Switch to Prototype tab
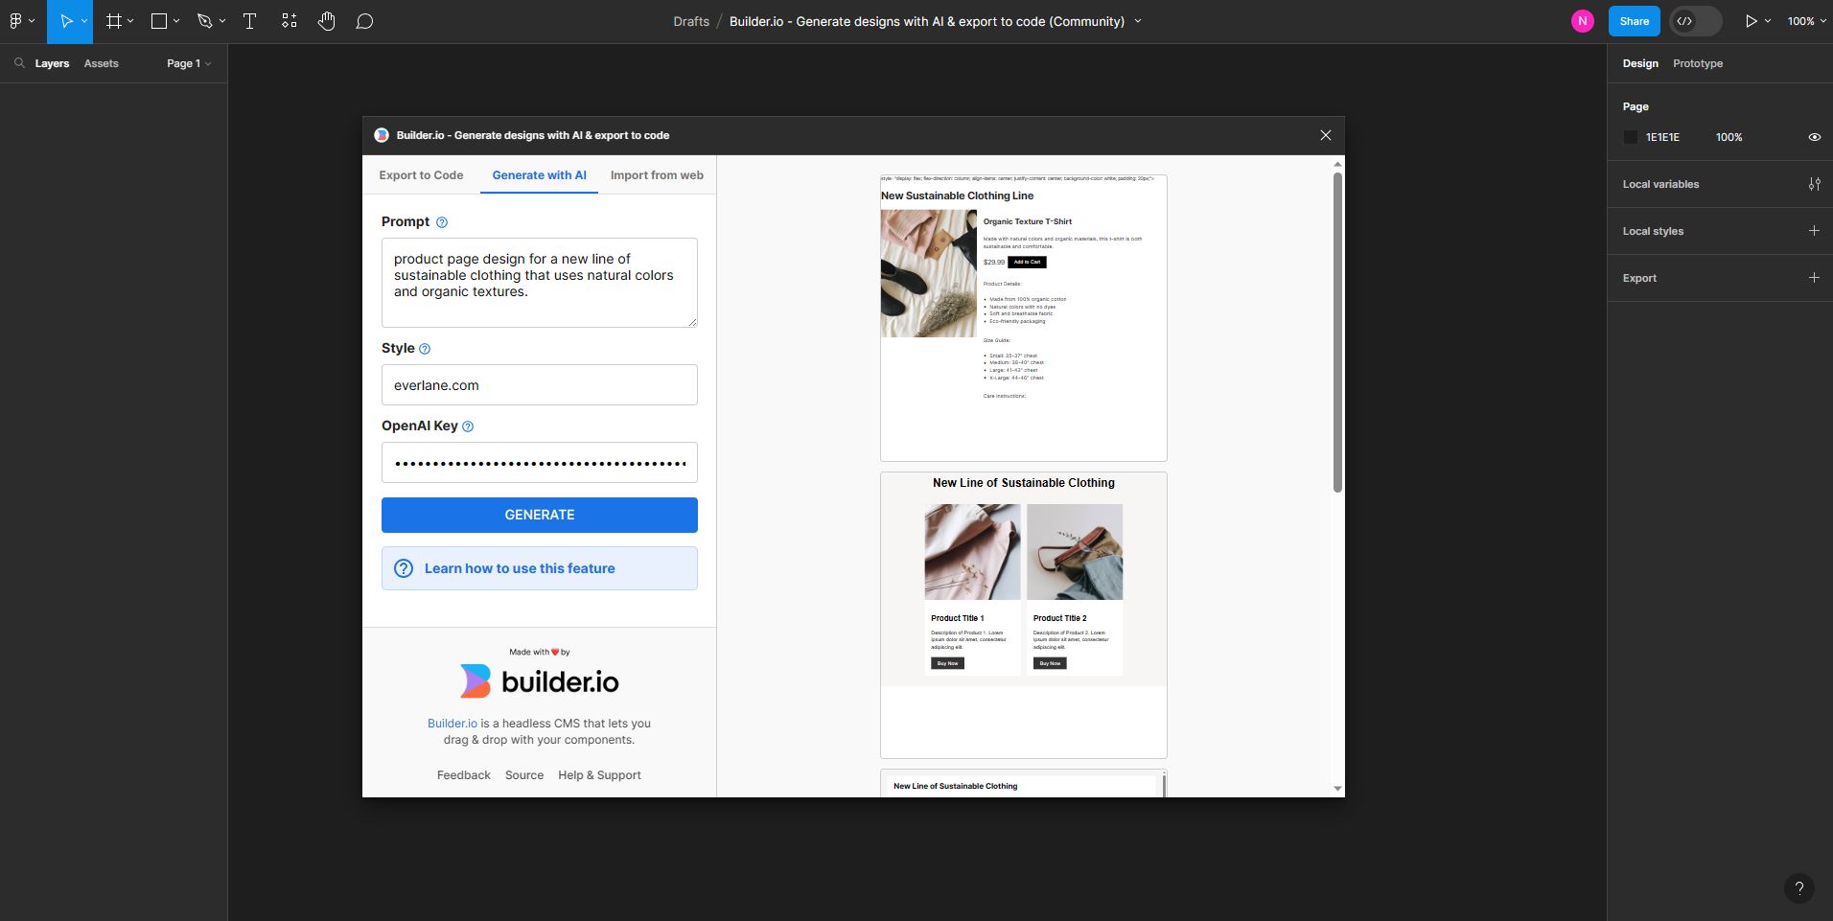Screen dimensions: 1833x921 (1697, 63)
